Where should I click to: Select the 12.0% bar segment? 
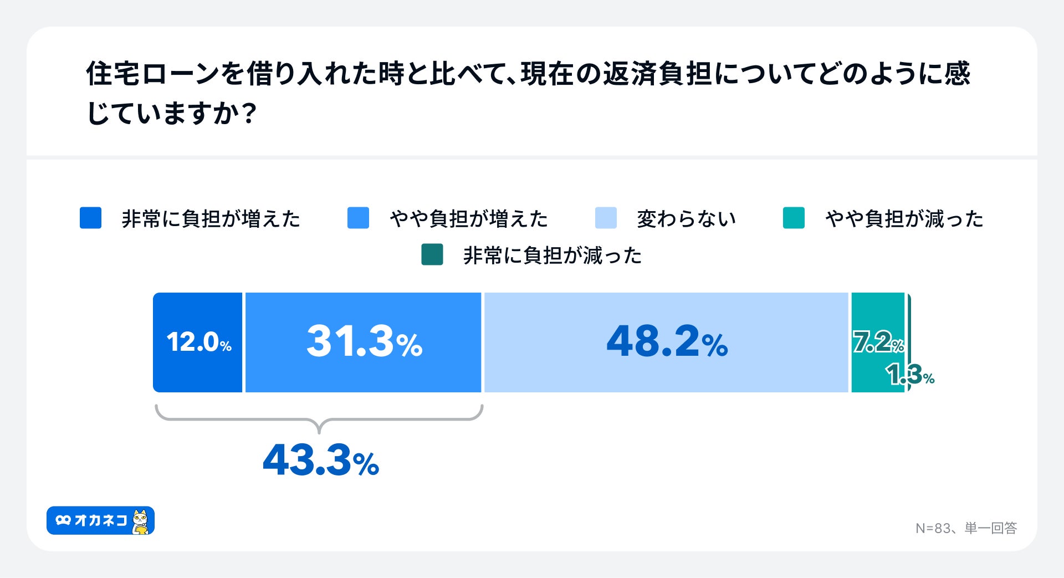click(198, 342)
